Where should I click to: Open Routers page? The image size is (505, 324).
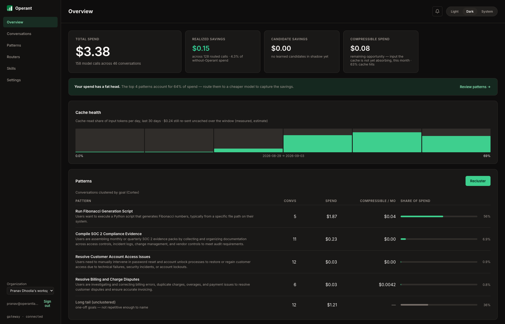(x=30, y=57)
